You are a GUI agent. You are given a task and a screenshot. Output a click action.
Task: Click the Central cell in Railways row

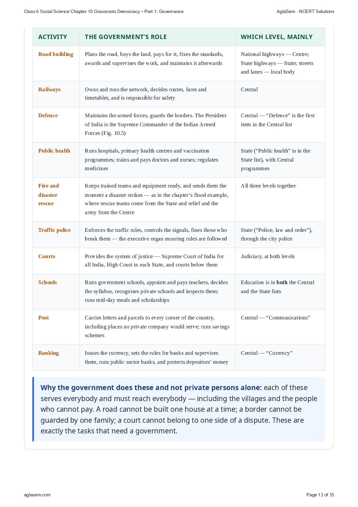249,89
